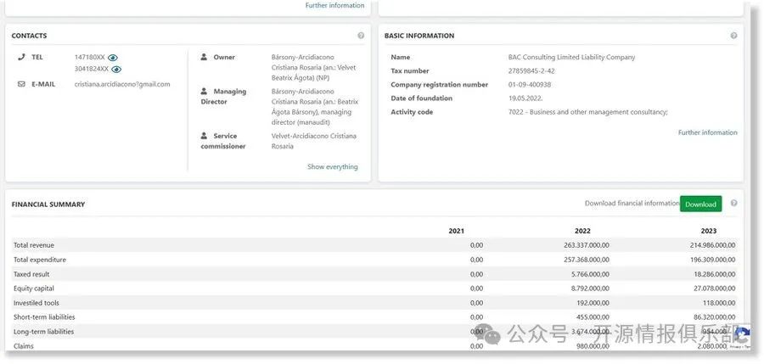The height and width of the screenshot is (364, 764).
Task: Select the registration number 01-09-400938
Action: (x=529, y=85)
